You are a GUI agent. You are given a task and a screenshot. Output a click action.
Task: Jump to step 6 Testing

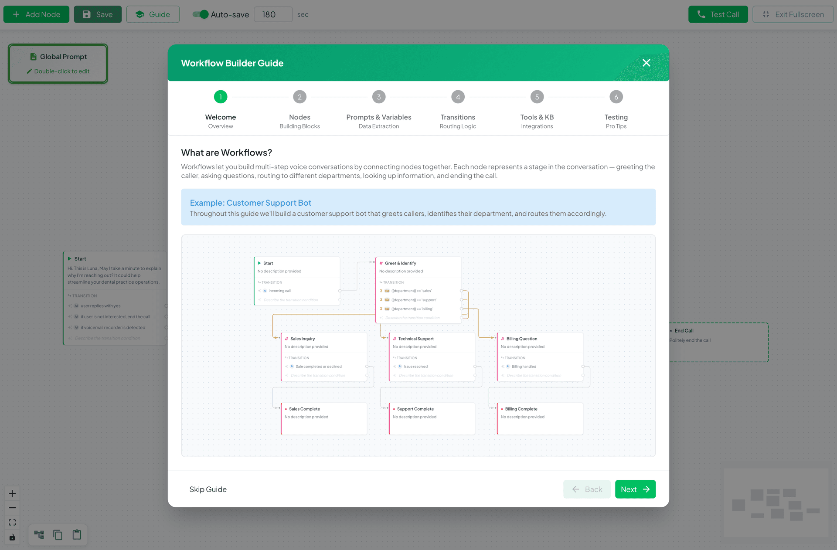click(x=616, y=97)
